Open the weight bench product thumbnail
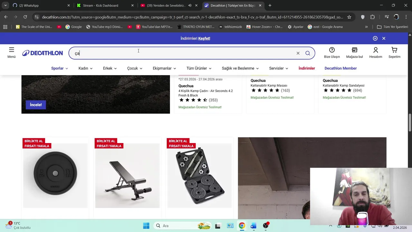This screenshot has width=412, height=232. pos(127,176)
